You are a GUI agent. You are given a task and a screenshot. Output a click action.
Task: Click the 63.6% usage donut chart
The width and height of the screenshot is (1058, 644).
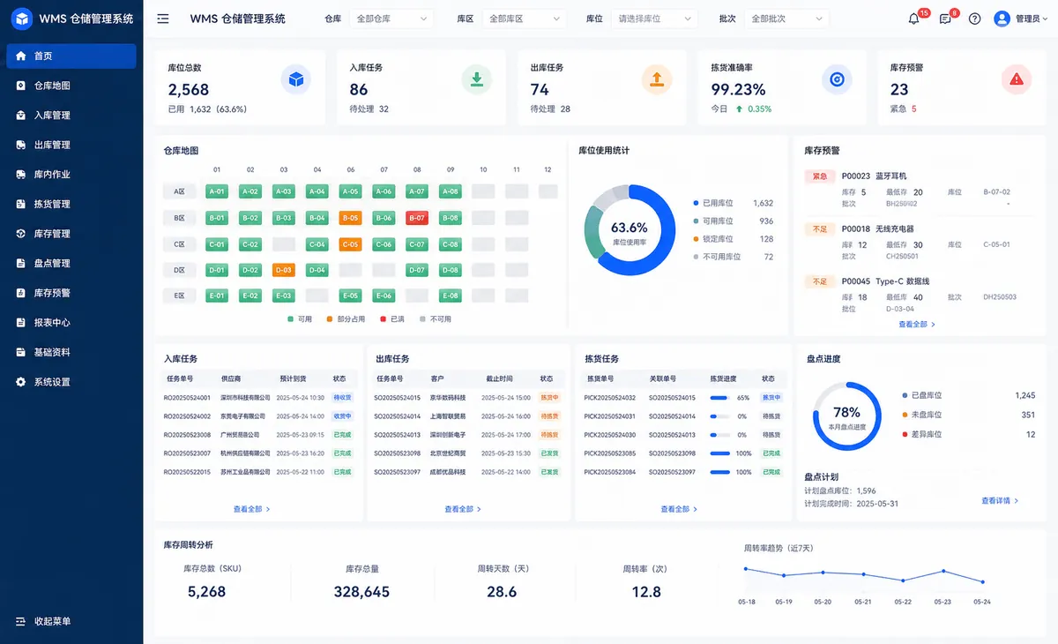coord(629,230)
